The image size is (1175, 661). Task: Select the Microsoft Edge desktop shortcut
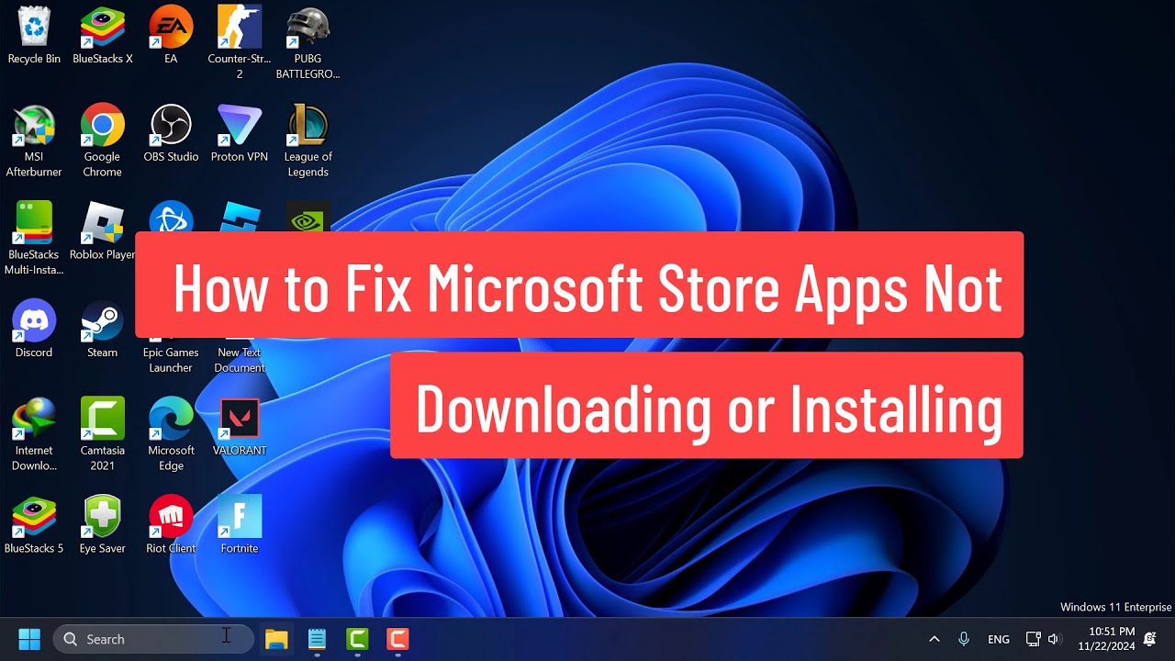point(171,434)
